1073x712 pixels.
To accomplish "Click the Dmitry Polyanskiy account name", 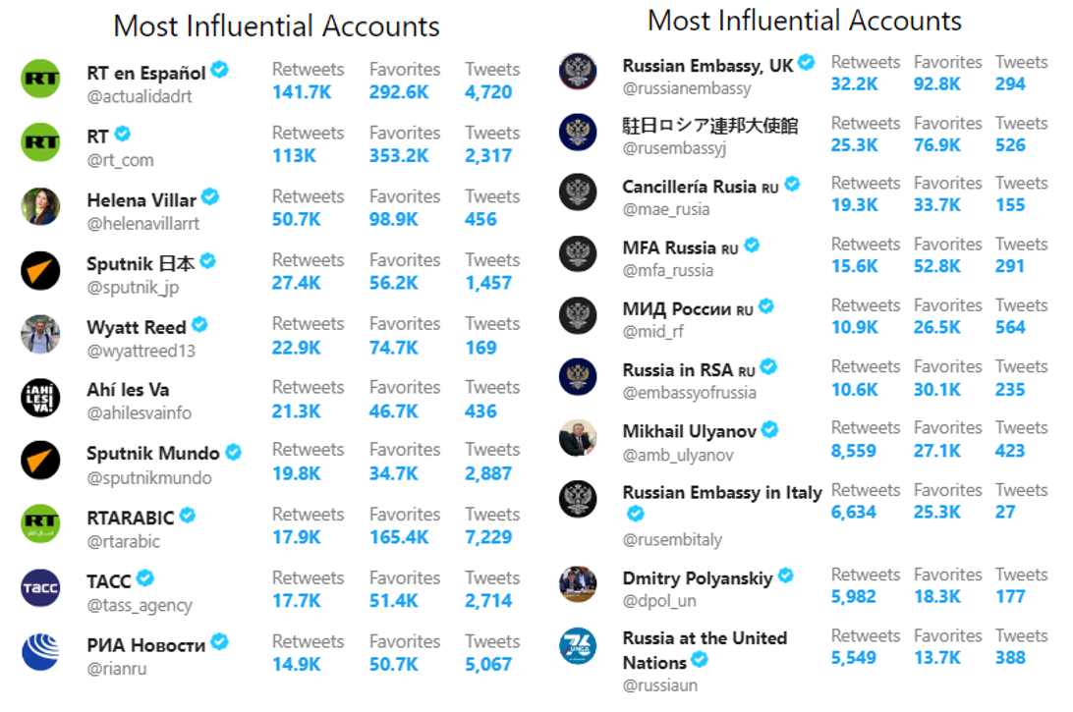I will coord(698,578).
